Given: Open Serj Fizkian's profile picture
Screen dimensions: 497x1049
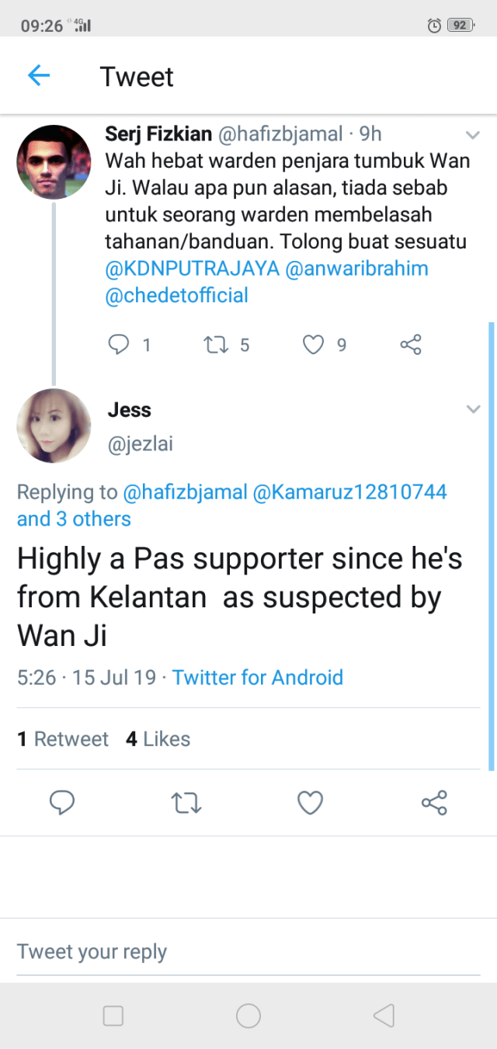Looking at the screenshot, I should tap(54, 162).
